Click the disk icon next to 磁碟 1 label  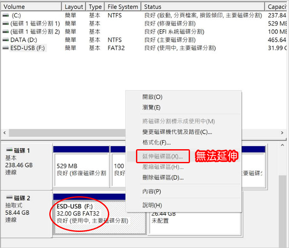[x=9, y=150]
